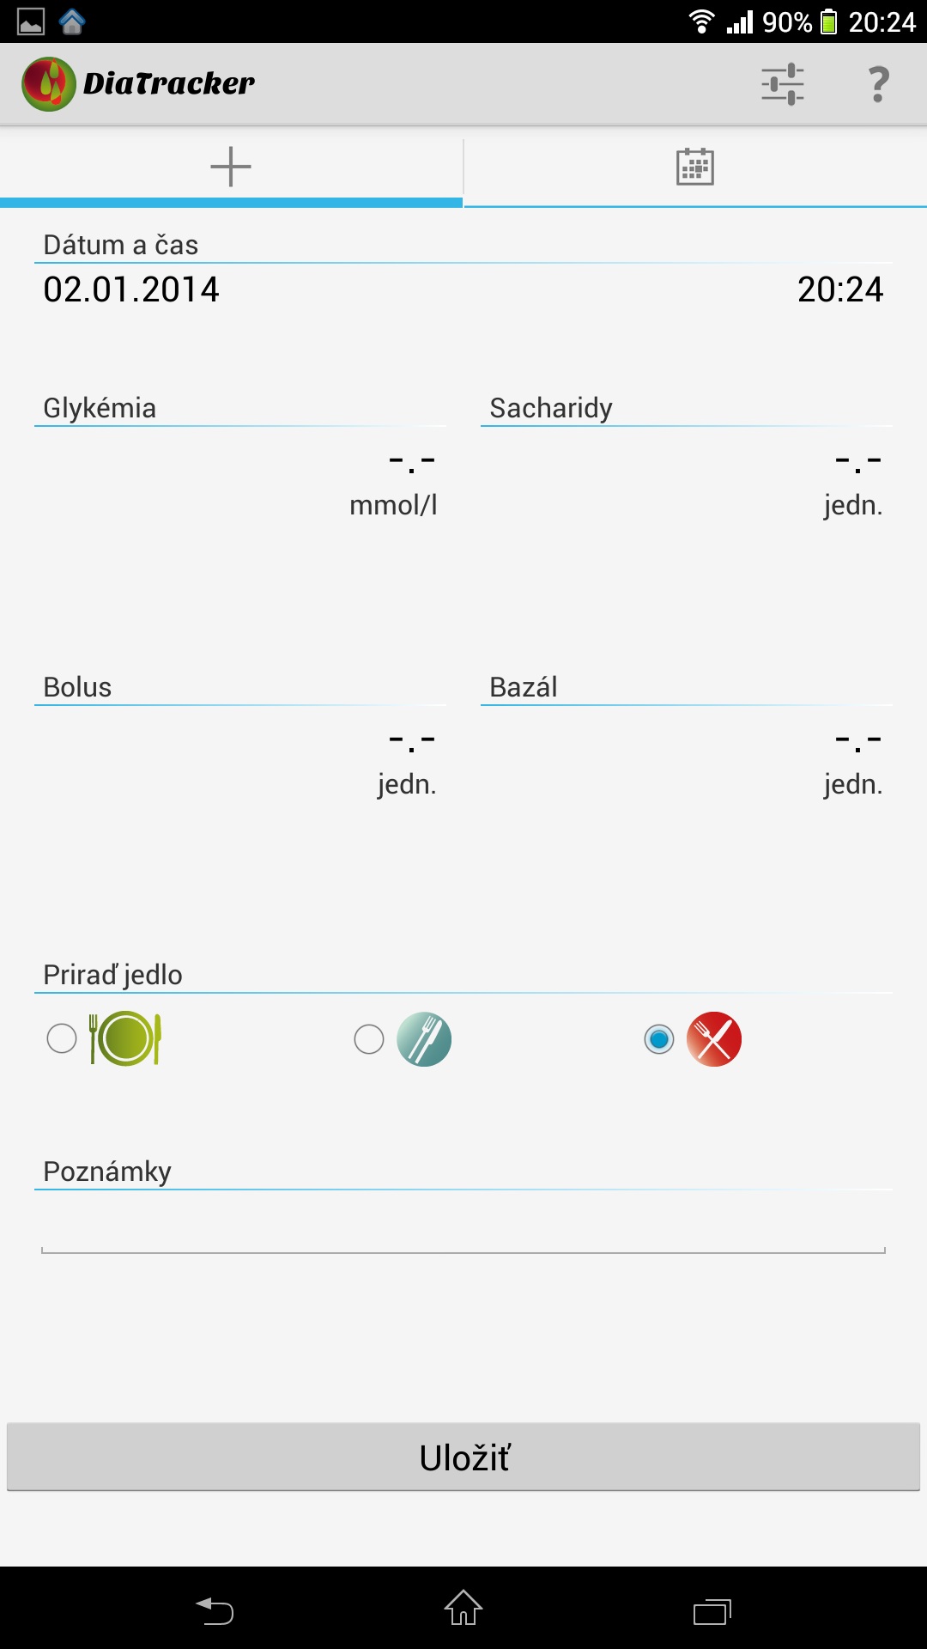The height and width of the screenshot is (1649, 927).
Task: Tap the green plate meal icon
Action: tap(126, 1039)
